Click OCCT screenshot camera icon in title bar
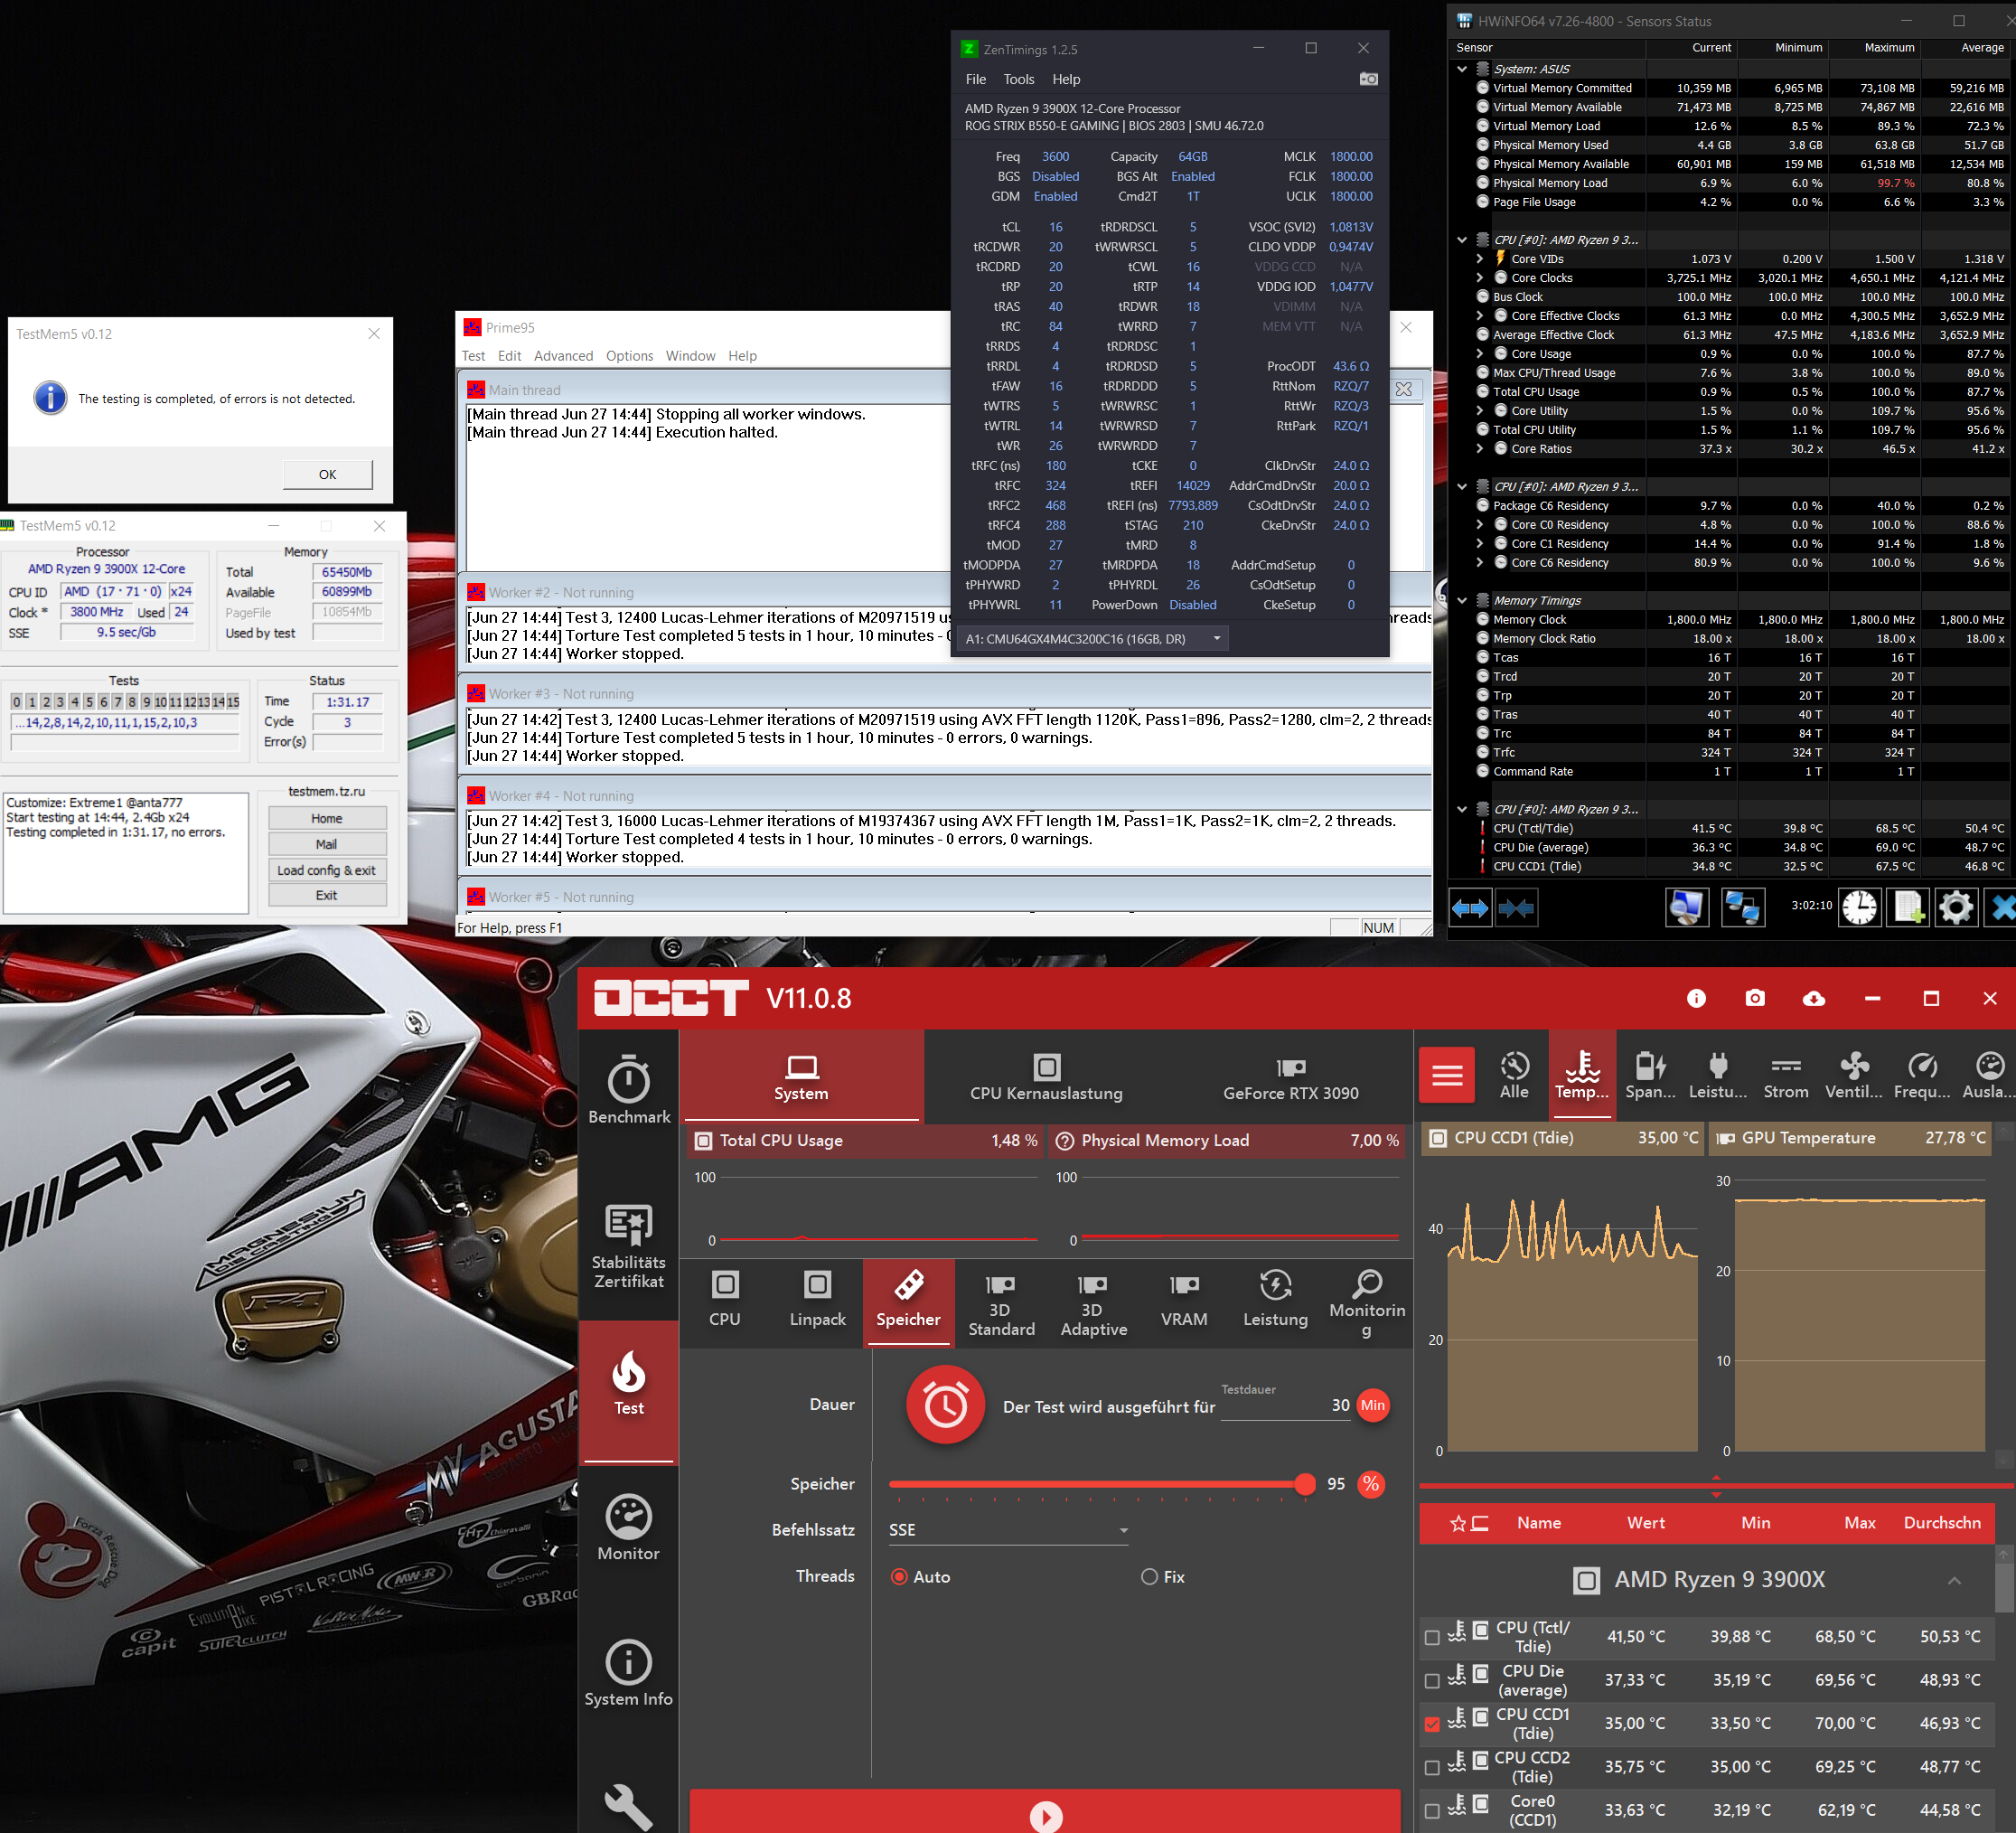2016x1833 pixels. [1754, 998]
